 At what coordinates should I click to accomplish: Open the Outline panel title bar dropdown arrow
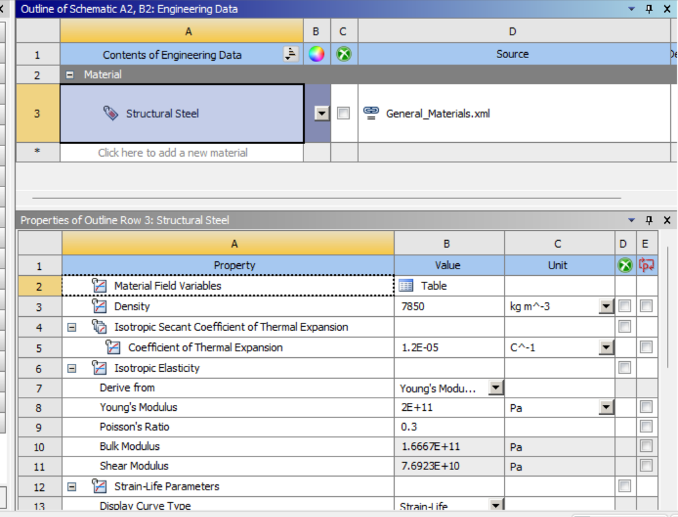(x=631, y=9)
